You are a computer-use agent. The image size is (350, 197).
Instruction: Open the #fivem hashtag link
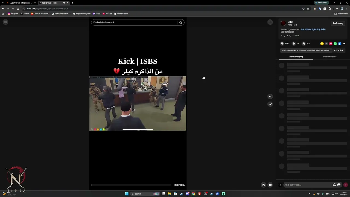pos(308,29)
